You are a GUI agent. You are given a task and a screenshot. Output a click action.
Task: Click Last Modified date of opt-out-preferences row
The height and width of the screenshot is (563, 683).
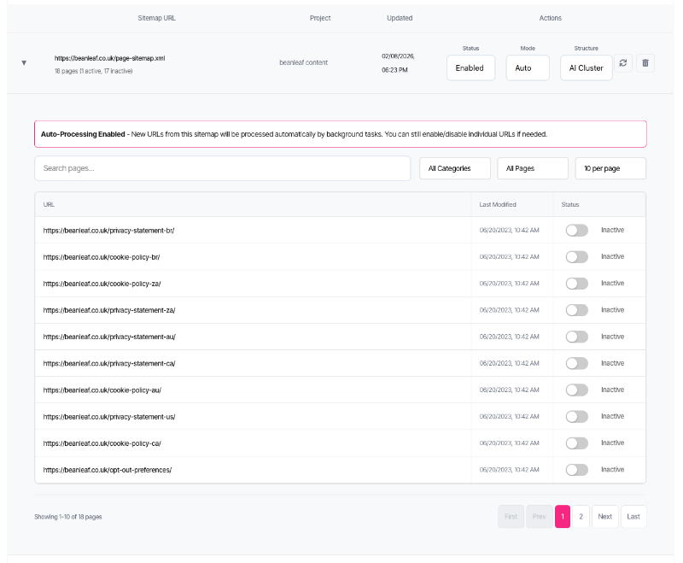(x=509, y=470)
